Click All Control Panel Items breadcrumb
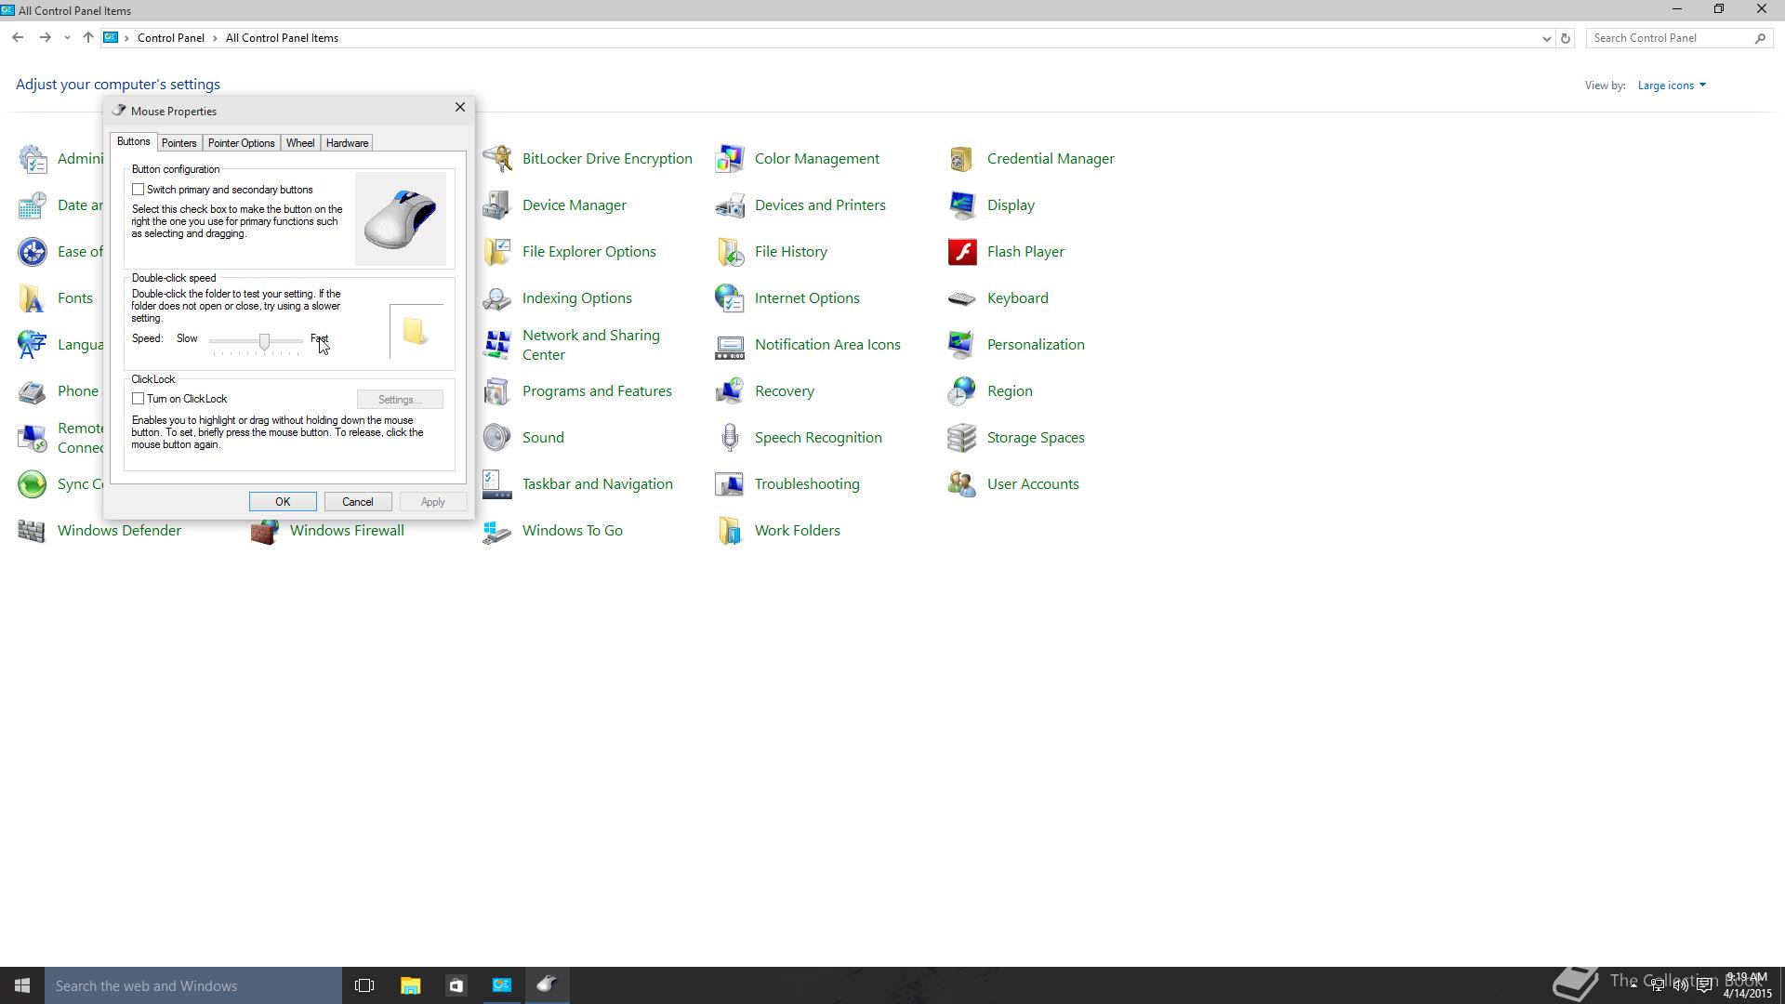1785x1004 pixels. [x=282, y=38]
